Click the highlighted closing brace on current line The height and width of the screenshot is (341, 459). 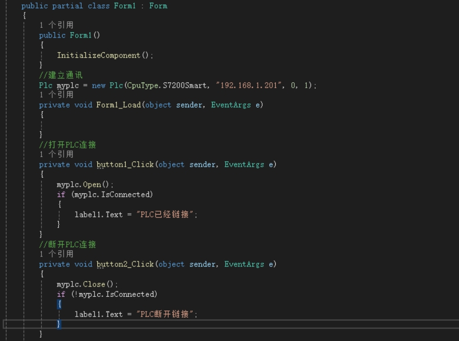click(59, 324)
